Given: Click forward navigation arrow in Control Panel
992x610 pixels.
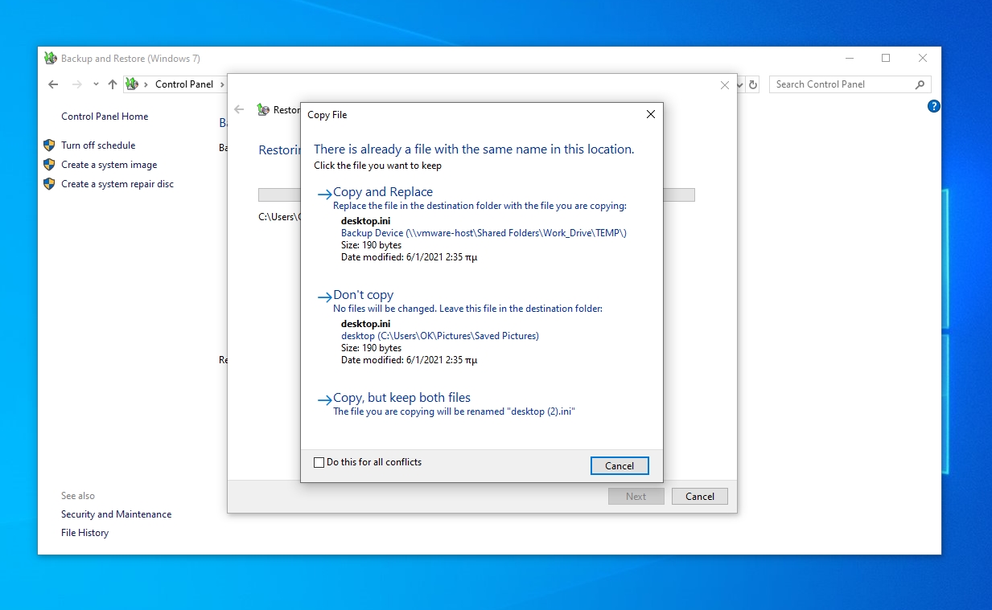Looking at the screenshot, I should point(77,84).
